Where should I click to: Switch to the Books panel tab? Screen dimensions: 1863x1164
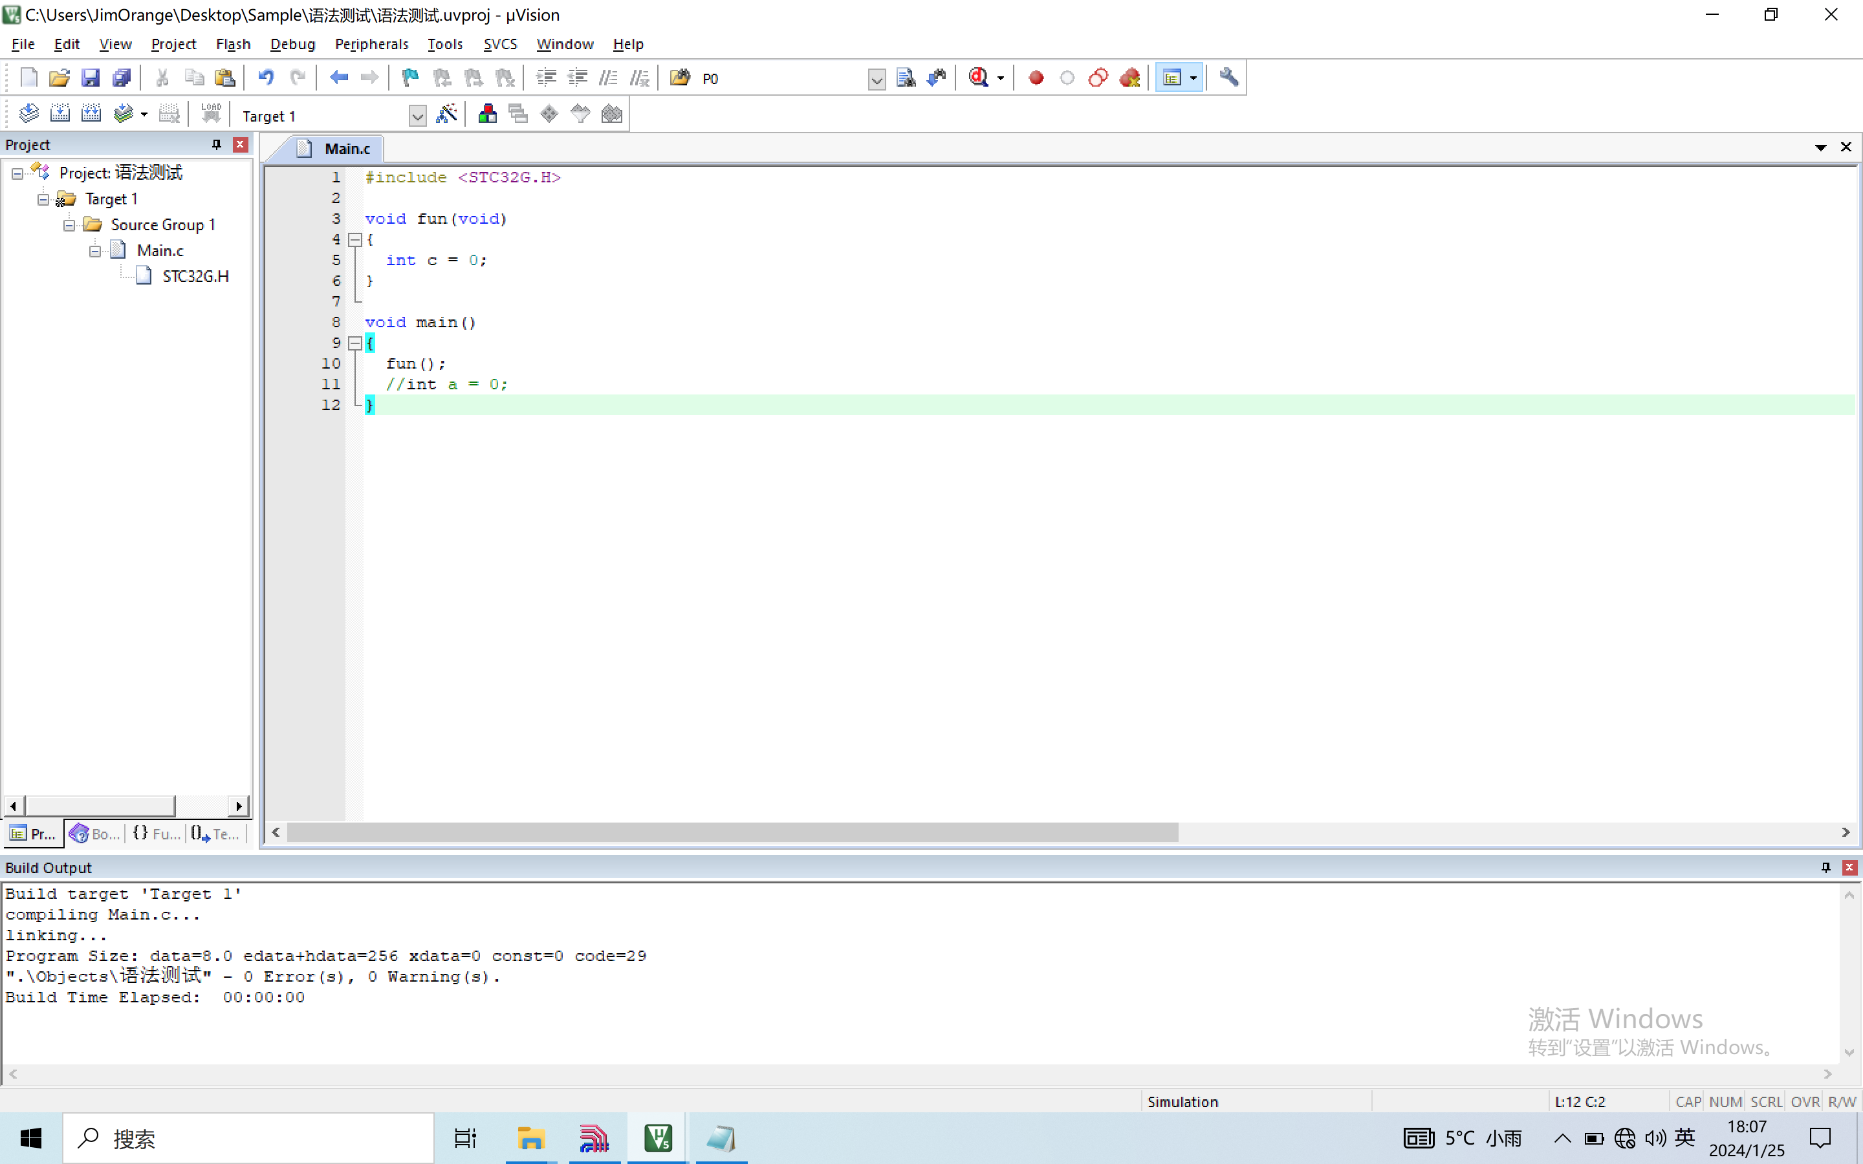coord(94,833)
